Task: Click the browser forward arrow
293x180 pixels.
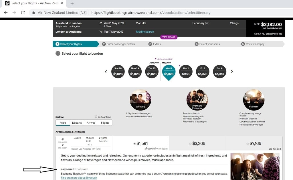Action: click(x=14, y=13)
